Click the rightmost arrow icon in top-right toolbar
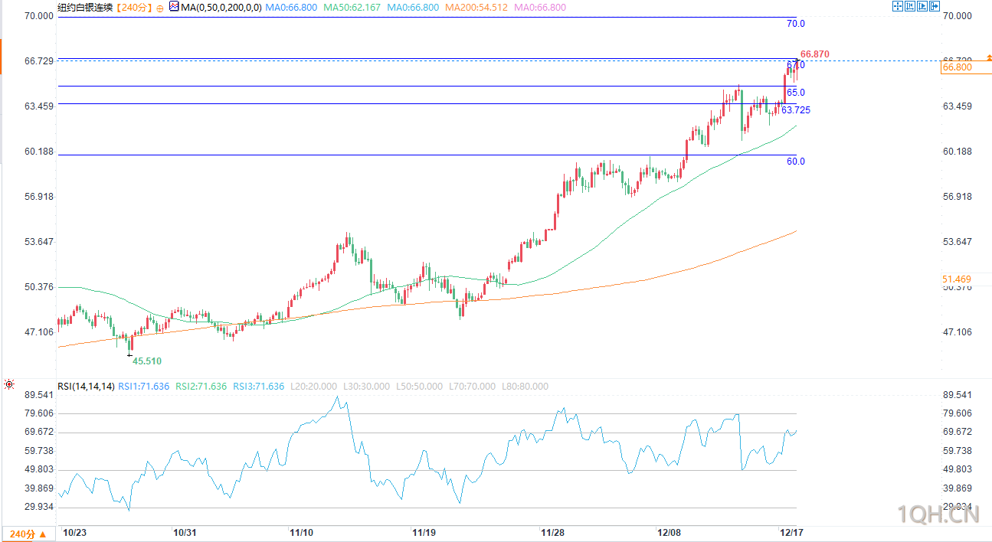 (935, 6)
